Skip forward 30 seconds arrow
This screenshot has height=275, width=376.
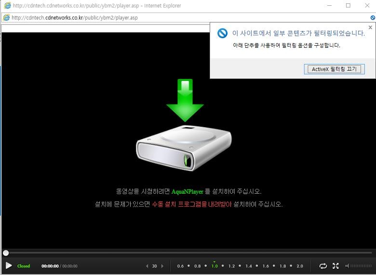coord(162,266)
